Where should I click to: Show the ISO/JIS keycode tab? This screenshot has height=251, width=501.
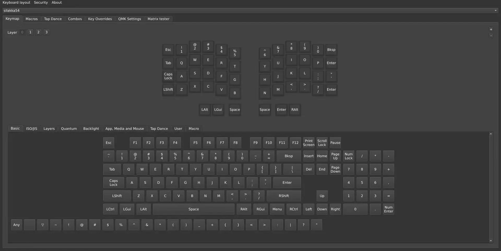[x=32, y=128]
